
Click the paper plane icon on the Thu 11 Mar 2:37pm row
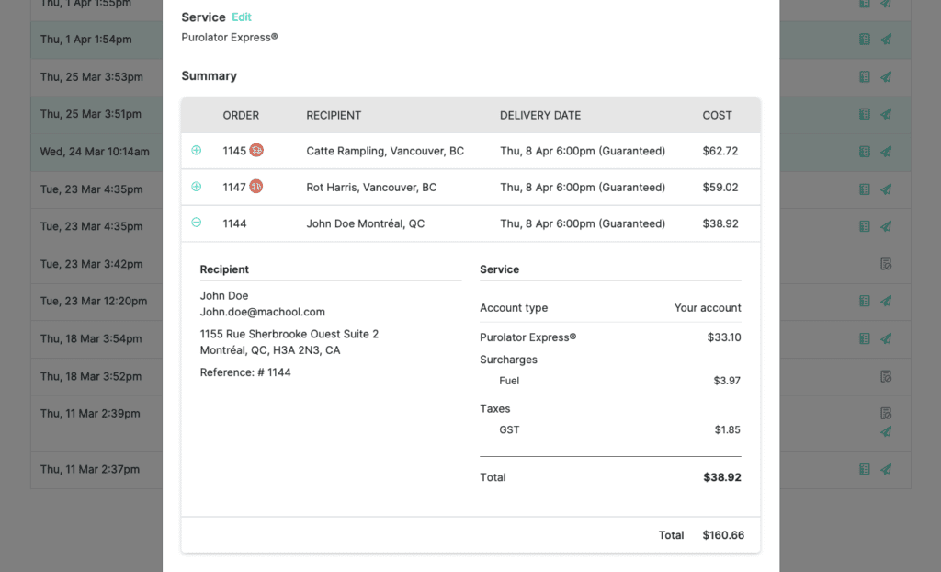click(884, 469)
